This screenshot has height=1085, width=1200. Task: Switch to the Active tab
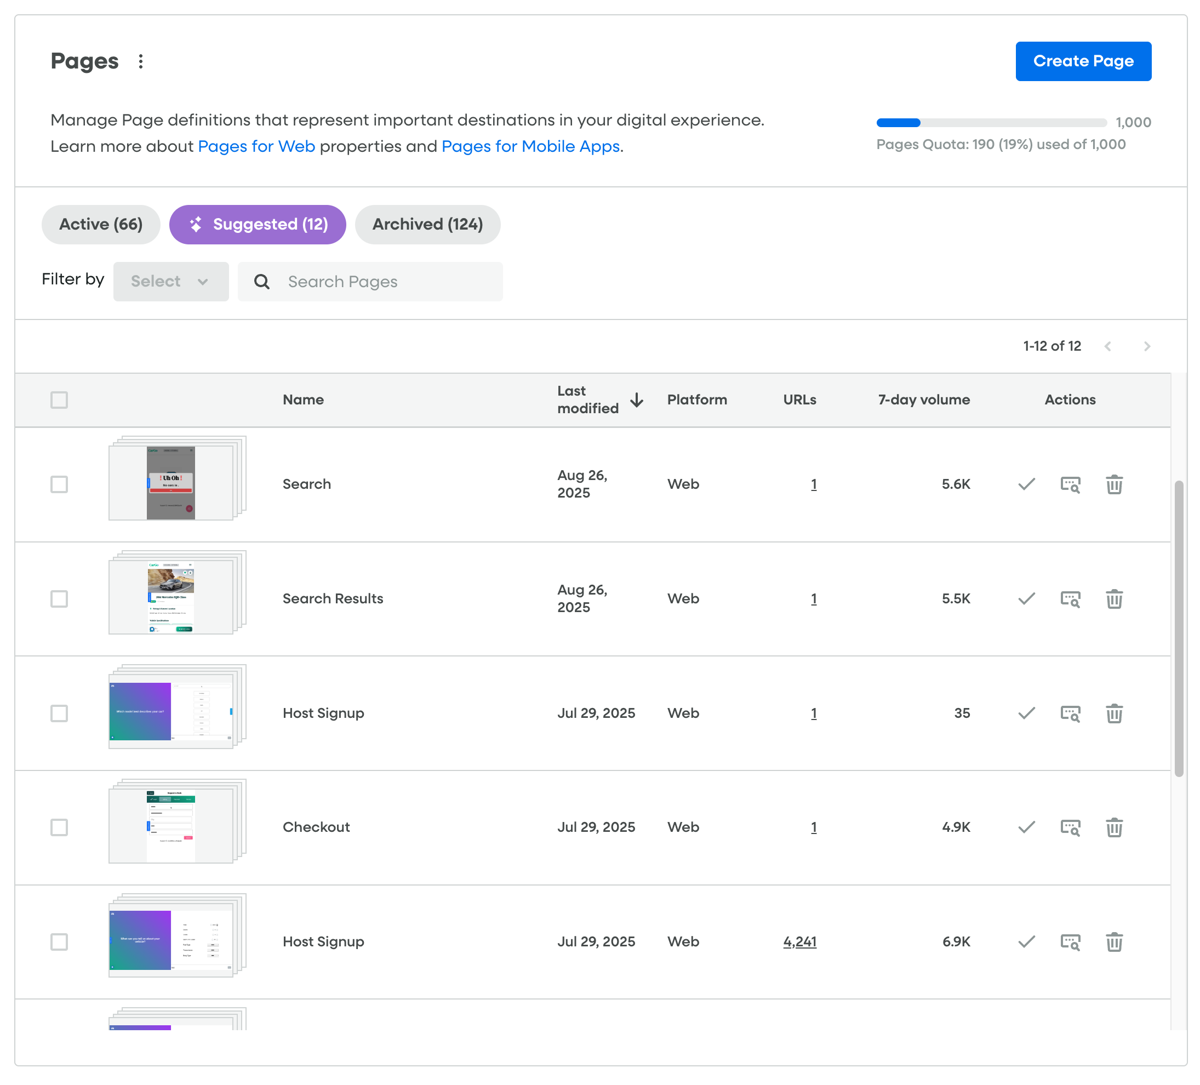click(100, 224)
